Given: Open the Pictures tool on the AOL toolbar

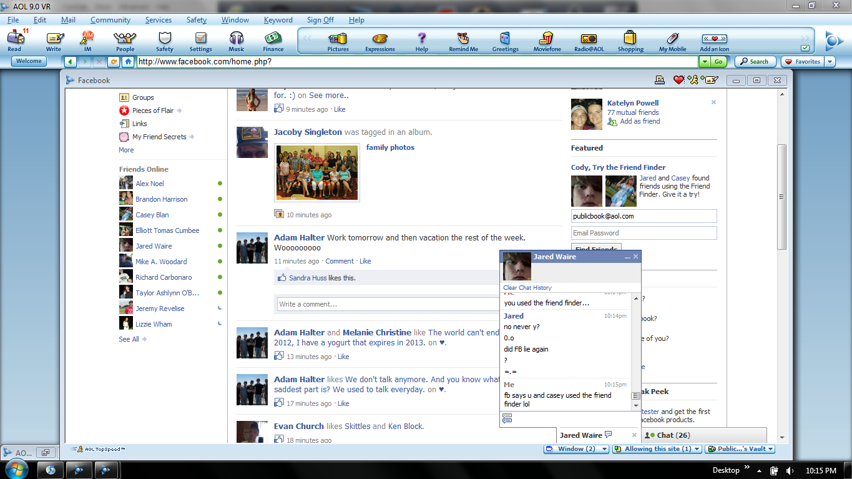Looking at the screenshot, I should tap(338, 41).
